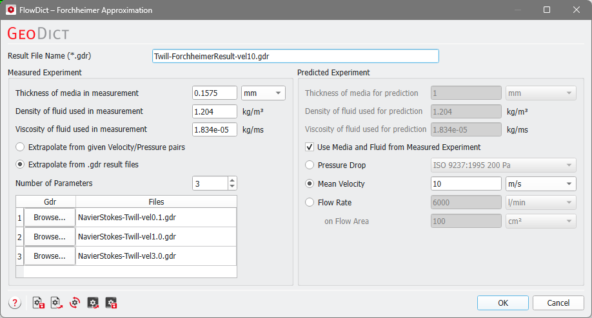Open the help question mark button
Screen dimensions: 592x318
point(15,303)
